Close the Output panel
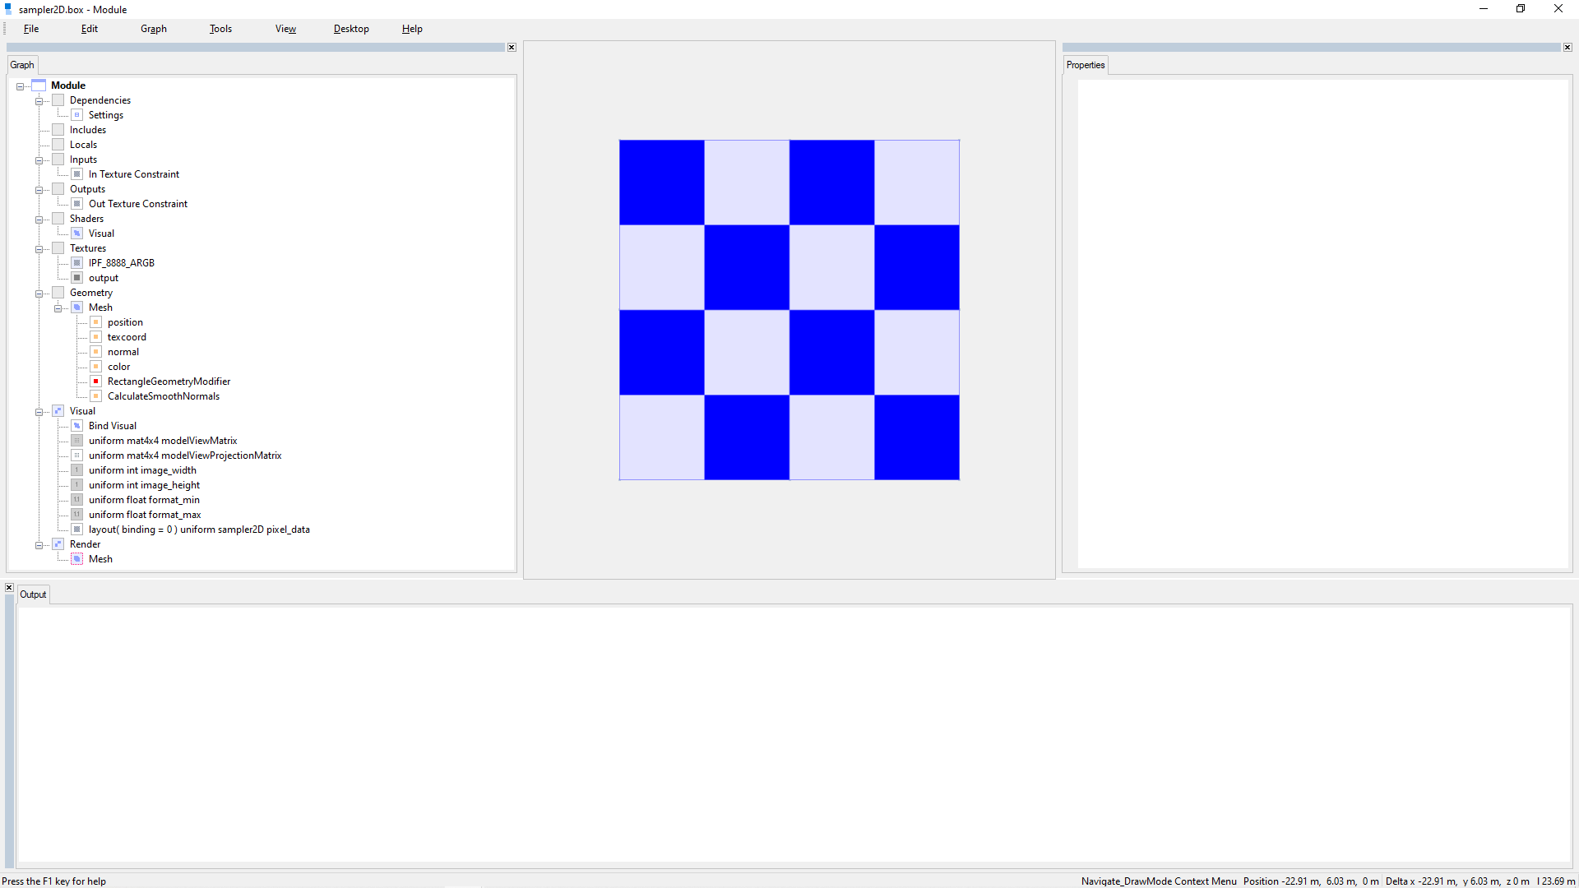1579x888 pixels. coord(8,586)
